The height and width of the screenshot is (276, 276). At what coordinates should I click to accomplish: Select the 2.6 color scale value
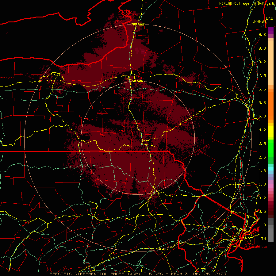click(x=262, y=157)
